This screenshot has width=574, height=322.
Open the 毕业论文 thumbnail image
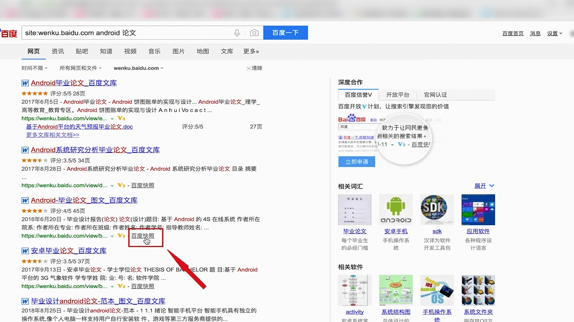tap(355, 210)
